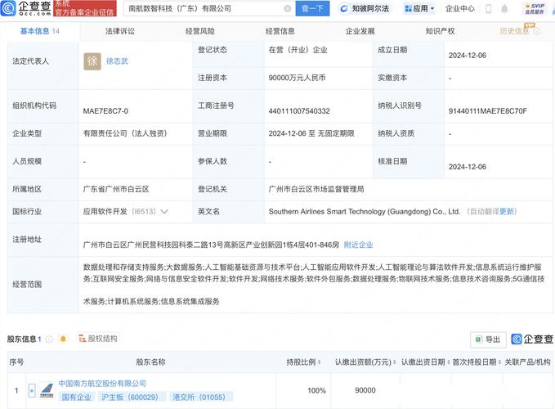Image resolution: width=555 pixels, height=409 pixels.
Task: Clear the search box with the X icon
Action: click(288, 8)
